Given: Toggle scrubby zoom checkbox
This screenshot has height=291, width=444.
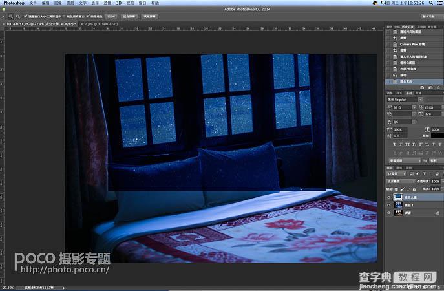Looking at the screenshot, I should click(x=88, y=16).
